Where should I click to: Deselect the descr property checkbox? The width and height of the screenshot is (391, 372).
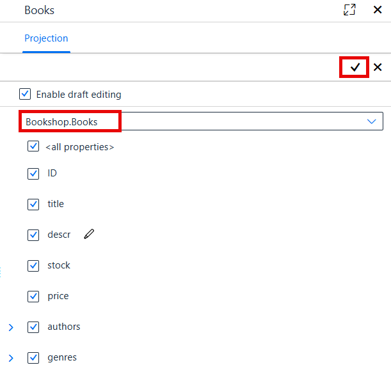[x=33, y=235]
